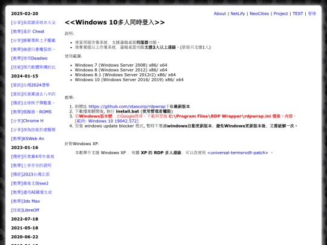Open the 管理 link in top navigation

pyautogui.click(x=312, y=13)
